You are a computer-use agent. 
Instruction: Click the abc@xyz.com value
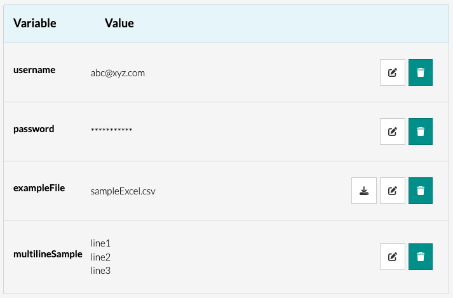click(118, 73)
